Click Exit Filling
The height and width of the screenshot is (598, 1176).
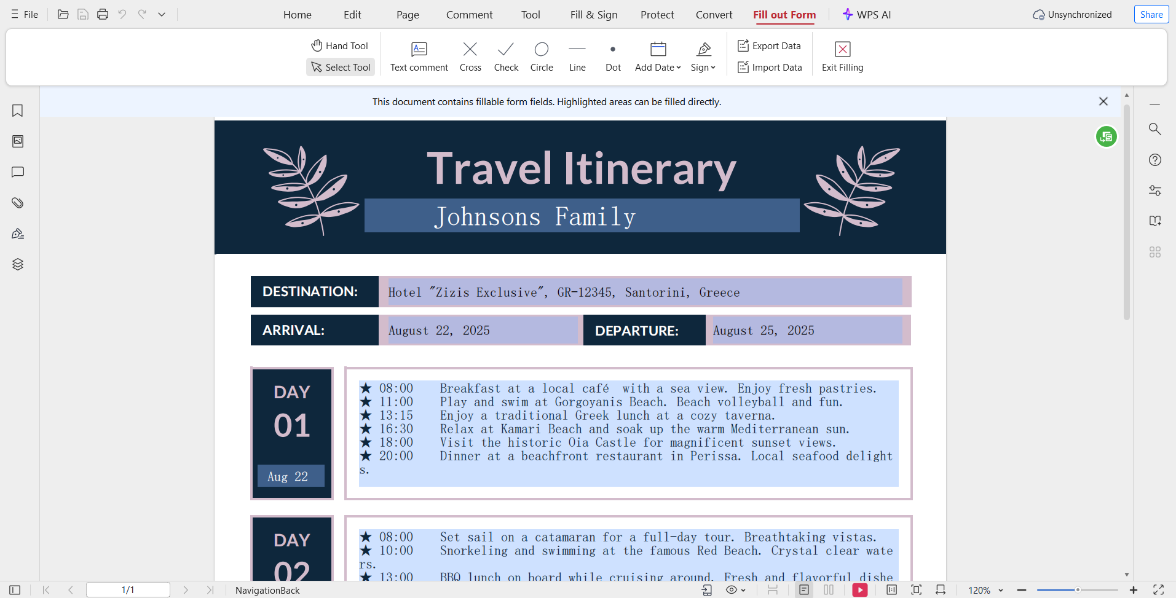point(842,57)
